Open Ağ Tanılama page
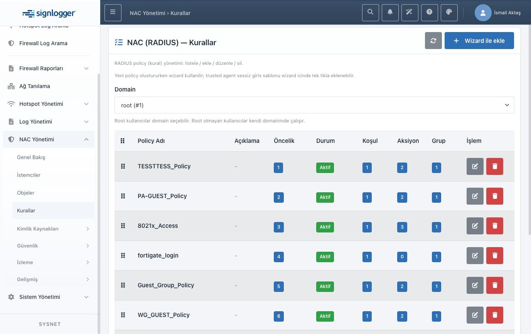531x334 pixels. pyautogui.click(x=49, y=86)
